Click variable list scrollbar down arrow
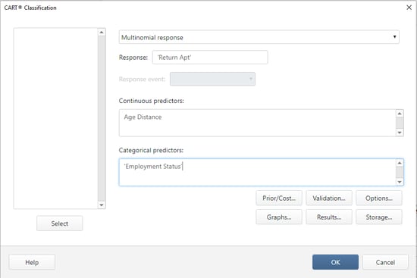 coord(102,205)
